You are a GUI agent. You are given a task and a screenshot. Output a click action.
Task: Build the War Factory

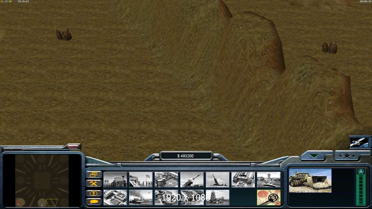coord(243,180)
